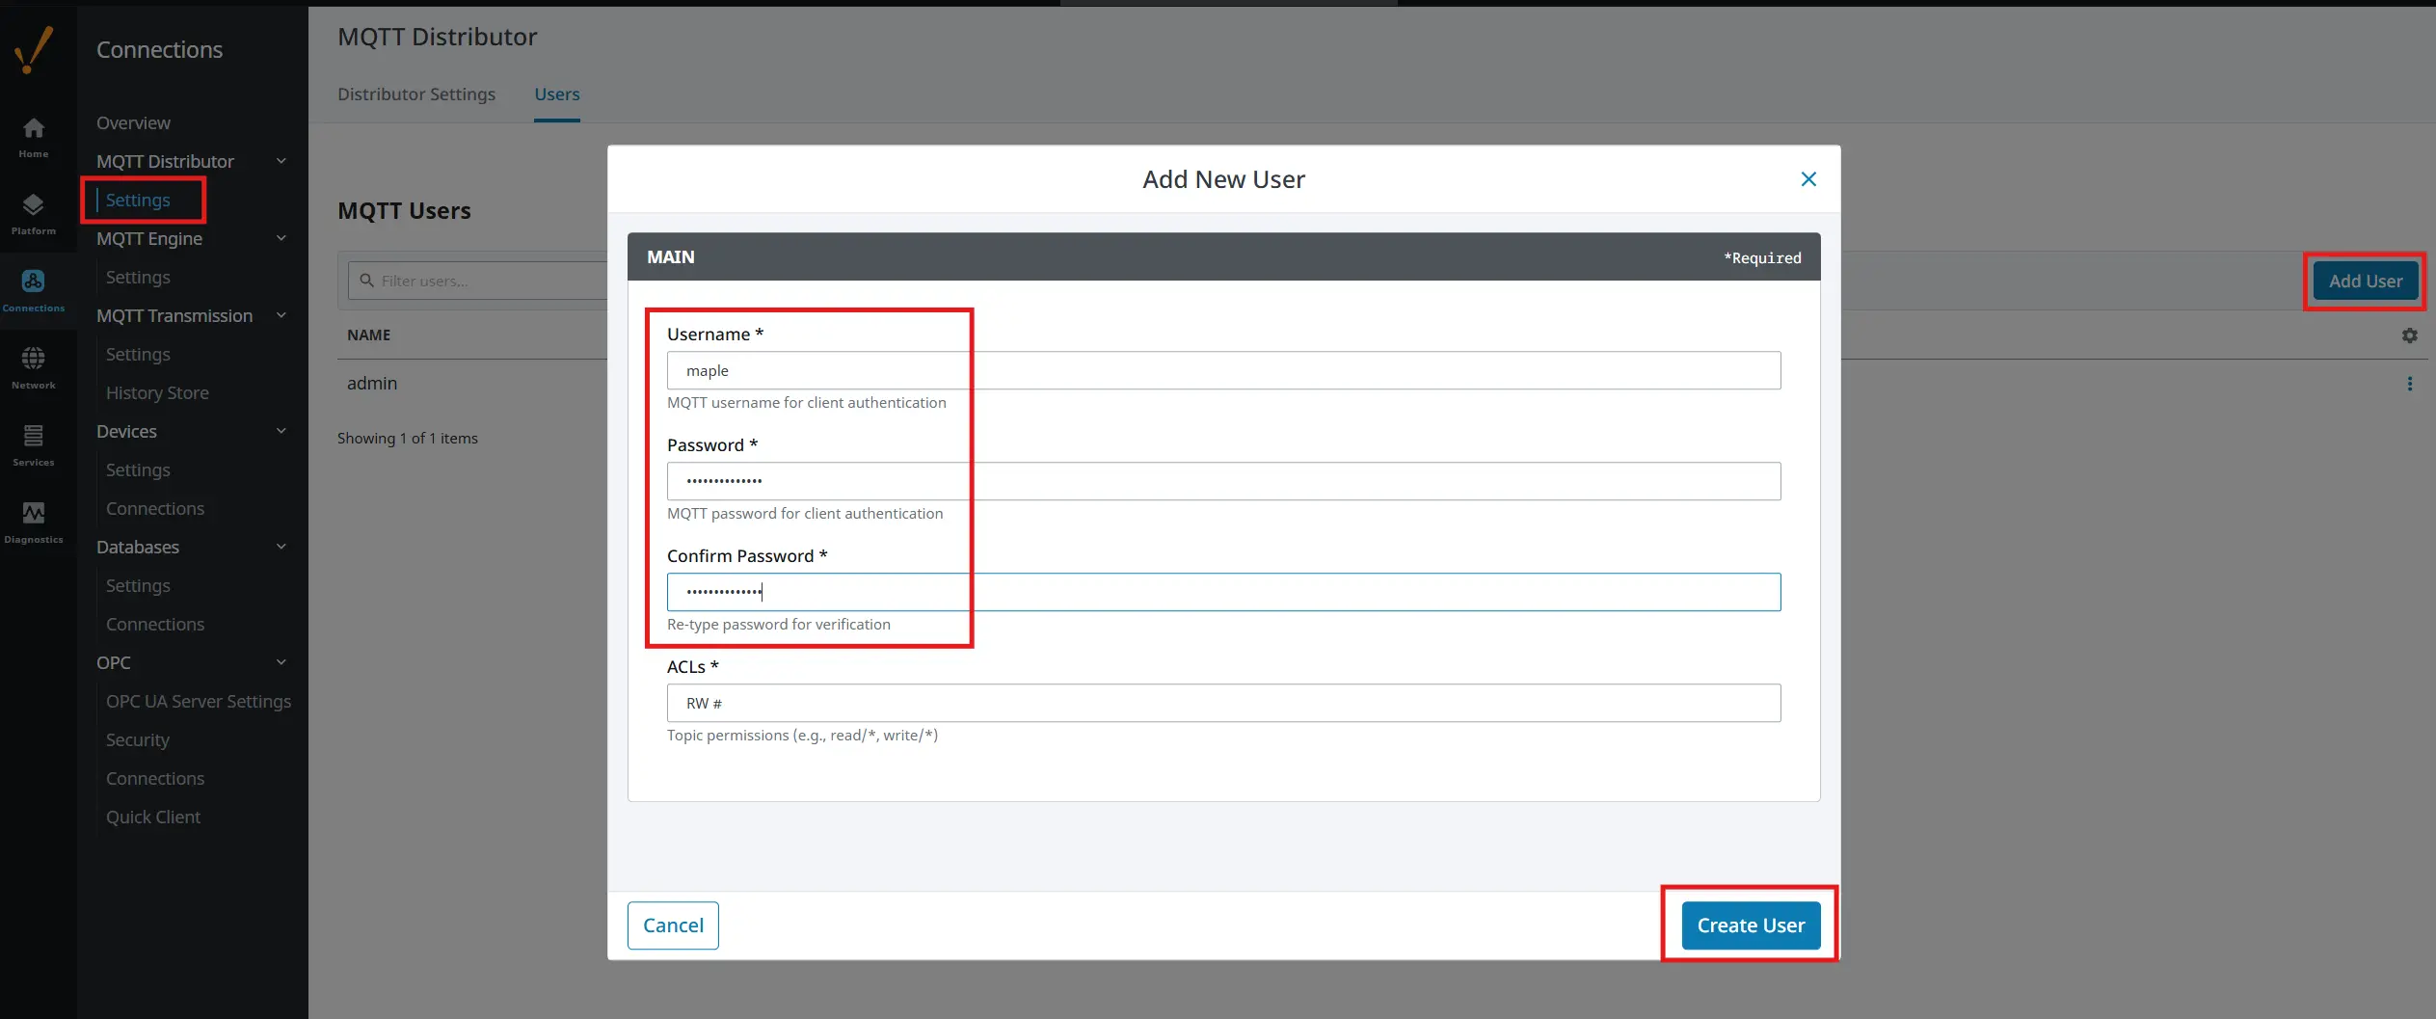Click the Services icon in the sidebar
This screenshot has width=2436, height=1019.
click(34, 443)
